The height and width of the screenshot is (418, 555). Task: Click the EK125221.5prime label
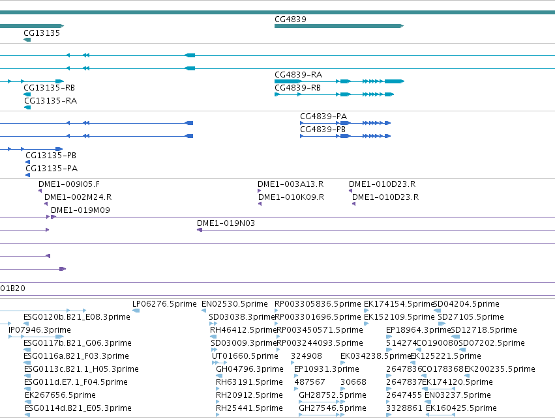pyautogui.click(x=445, y=357)
